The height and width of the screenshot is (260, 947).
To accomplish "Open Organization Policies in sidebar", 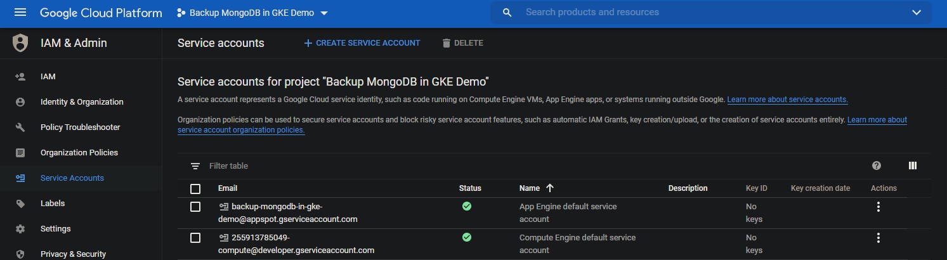I will [x=79, y=153].
